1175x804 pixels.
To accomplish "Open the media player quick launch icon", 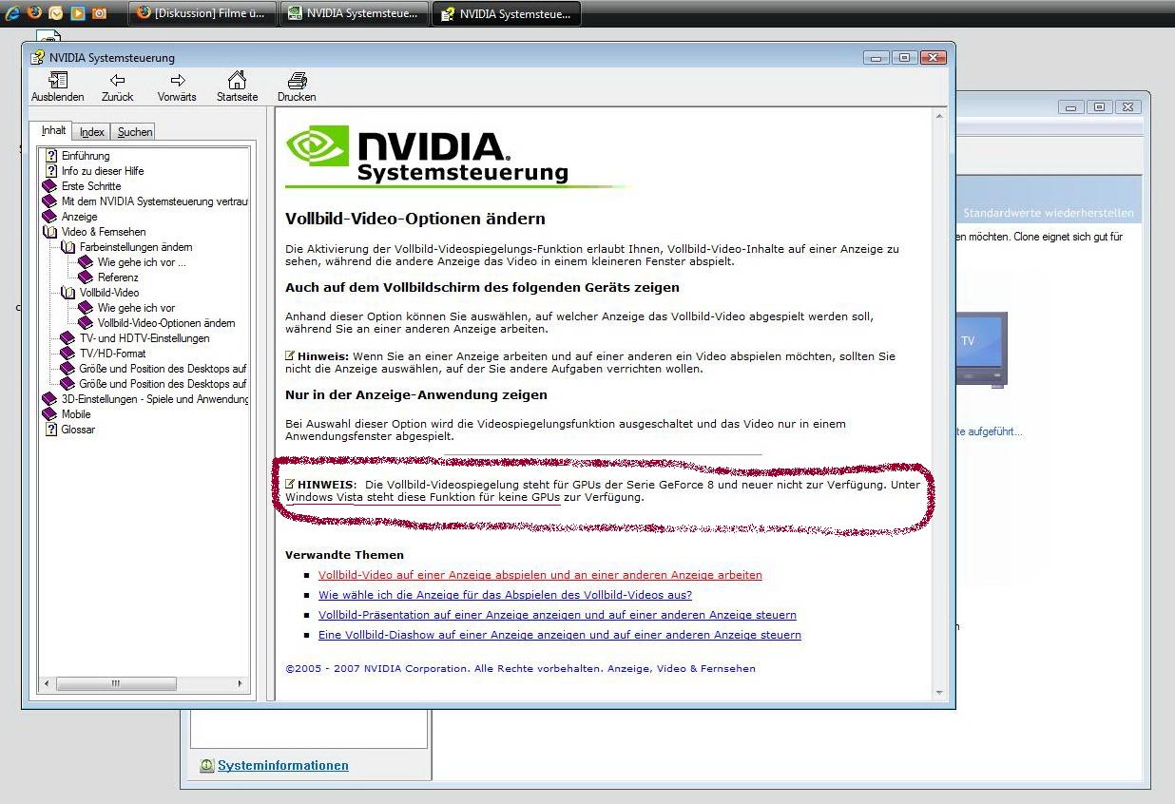I will coord(78,13).
